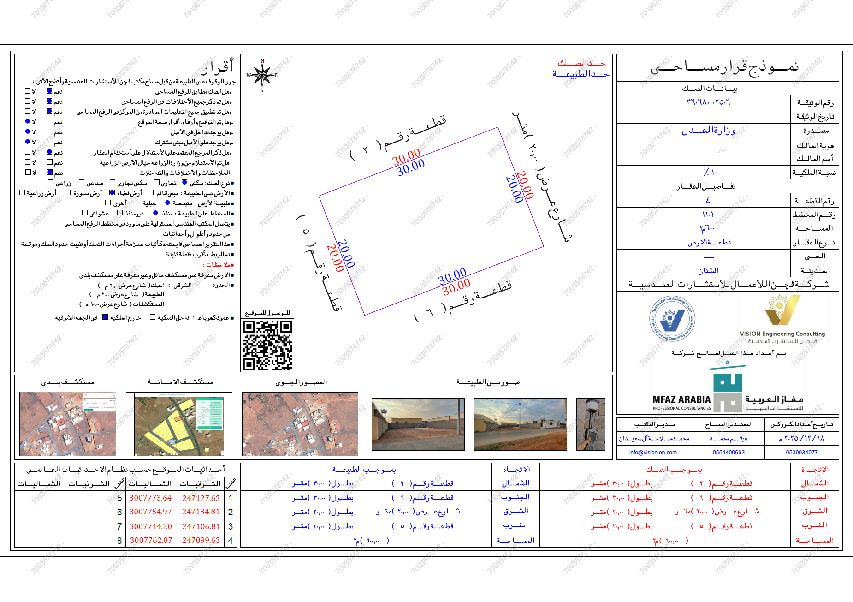
Task: Open the first site photo with pole
Action: click(418, 424)
